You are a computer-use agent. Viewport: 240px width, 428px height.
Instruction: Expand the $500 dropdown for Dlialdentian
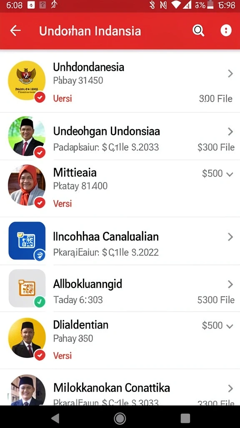pos(217,326)
